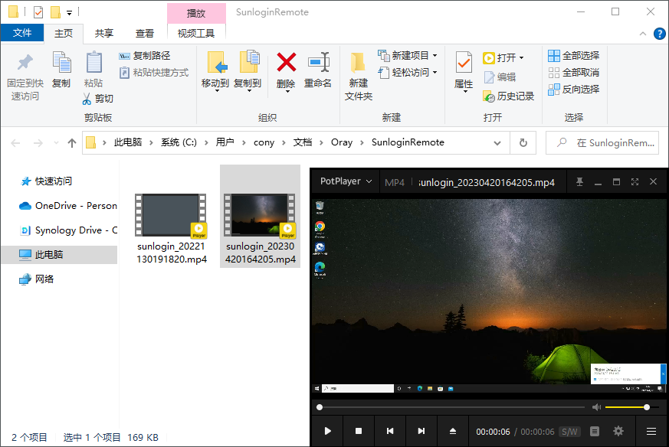Switch to the 共享 share tab

pyautogui.click(x=103, y=34)
